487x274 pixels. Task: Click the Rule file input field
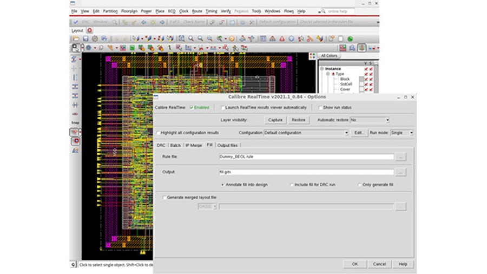(306, 157)
